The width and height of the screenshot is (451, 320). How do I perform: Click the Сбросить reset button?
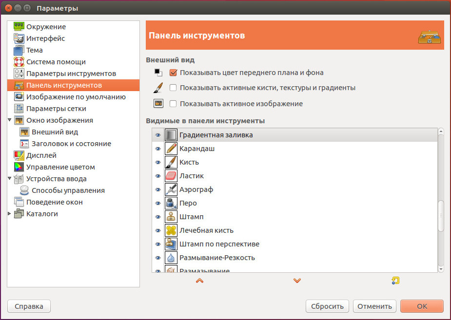tap(327, 306)
